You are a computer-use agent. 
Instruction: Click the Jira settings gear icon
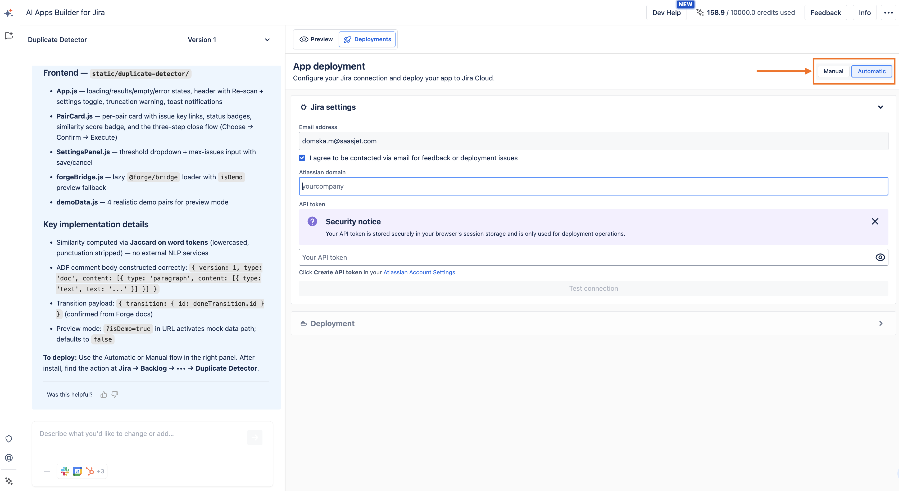pos(304,107)
